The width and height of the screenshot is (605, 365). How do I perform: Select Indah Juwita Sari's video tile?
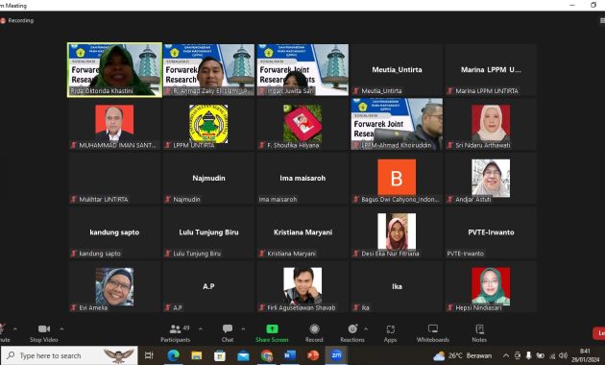[x=302, y=70]
